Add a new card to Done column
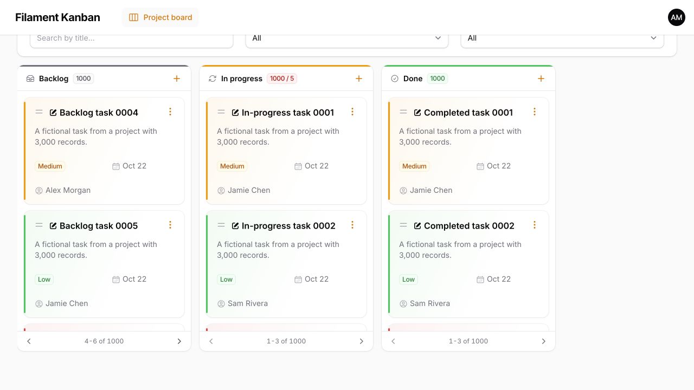This screenshot has height=390, width=694. (x=541, y=79)
